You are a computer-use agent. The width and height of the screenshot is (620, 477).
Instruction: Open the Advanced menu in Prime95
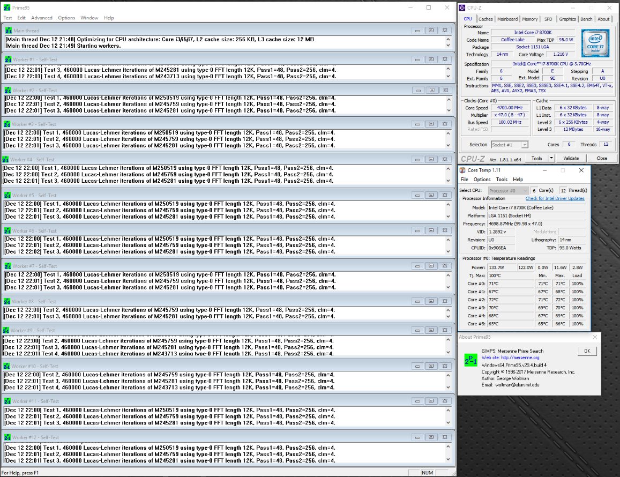[x=41, y=18]
